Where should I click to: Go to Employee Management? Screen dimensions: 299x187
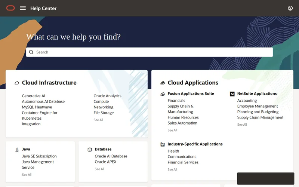[258, 106]
